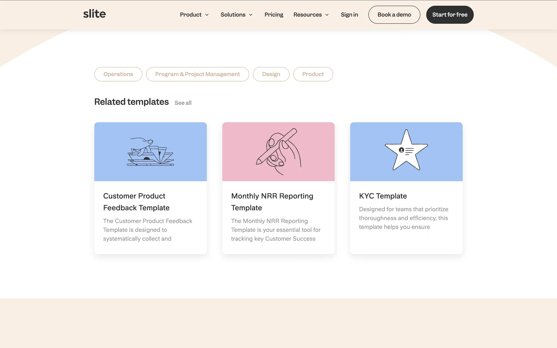Open the KYC Template title
Screen dimensions: 557x348
(383, 196)
